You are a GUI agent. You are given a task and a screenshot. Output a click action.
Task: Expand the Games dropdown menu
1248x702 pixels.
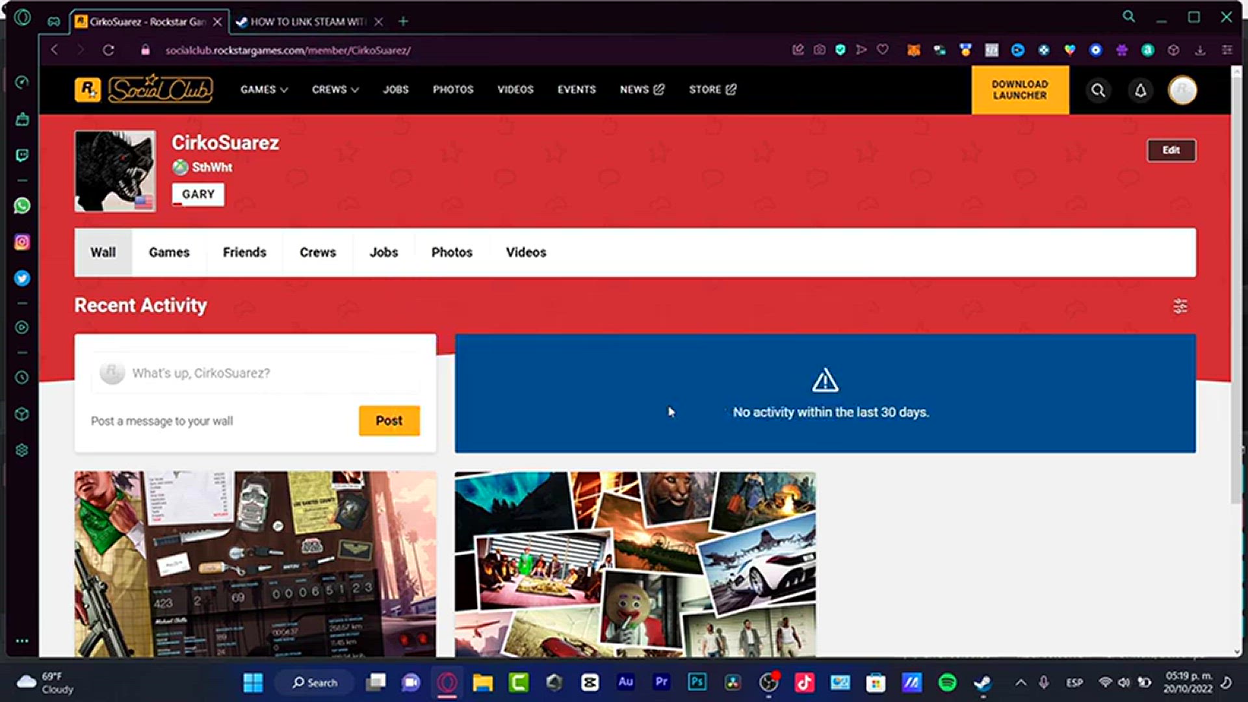[264, 90]
